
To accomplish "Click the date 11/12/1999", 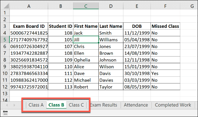I will pos(137,33).
